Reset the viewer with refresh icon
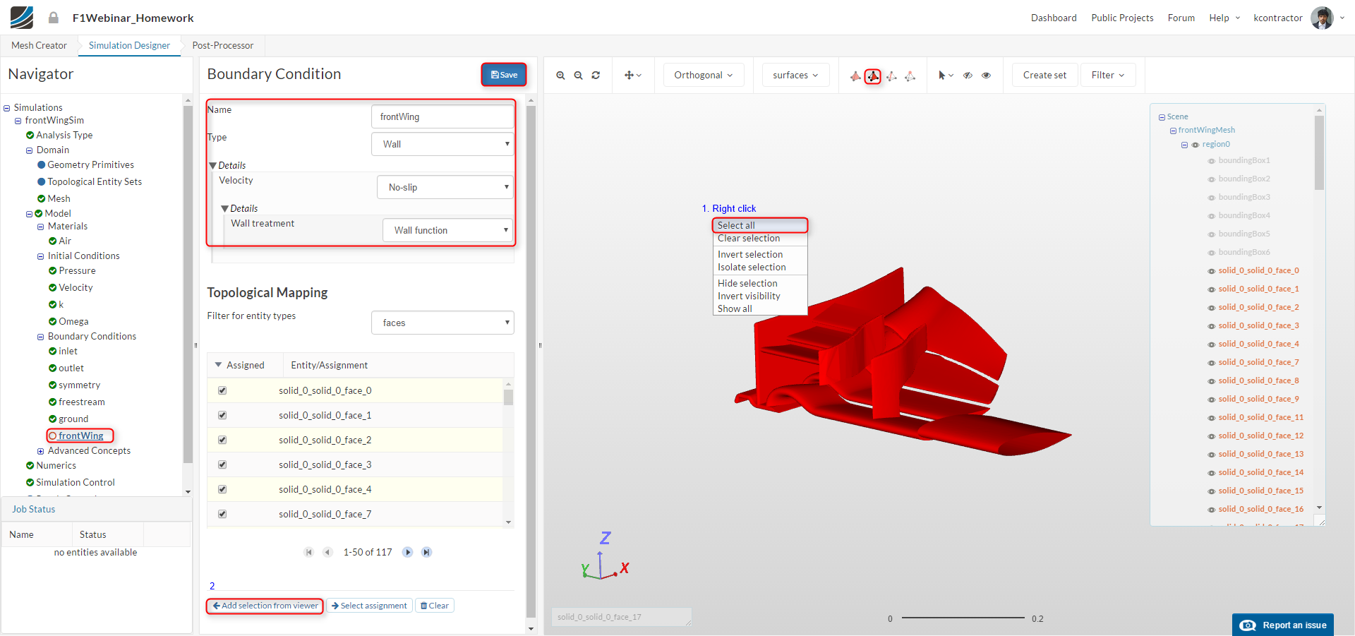Screen dimensions: 1355x636 coord(596,76)
